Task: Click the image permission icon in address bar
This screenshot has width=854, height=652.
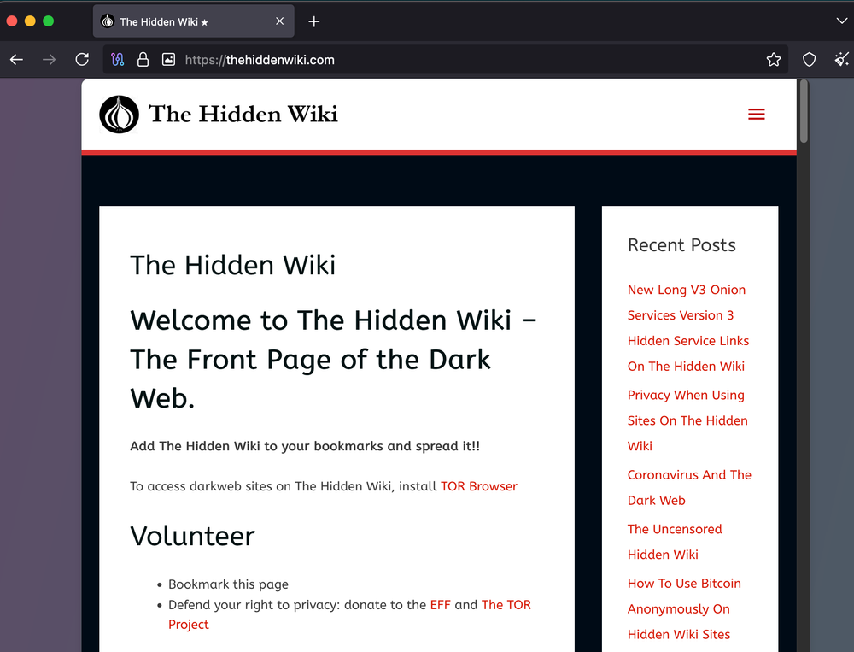Action: tap(167, 60)
